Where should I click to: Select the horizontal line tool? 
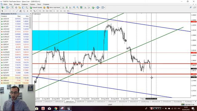[x=14, y=11]
